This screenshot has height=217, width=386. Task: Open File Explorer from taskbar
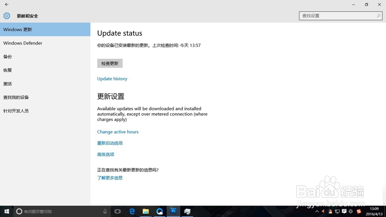pyautogui.click(x=146, y=211)
